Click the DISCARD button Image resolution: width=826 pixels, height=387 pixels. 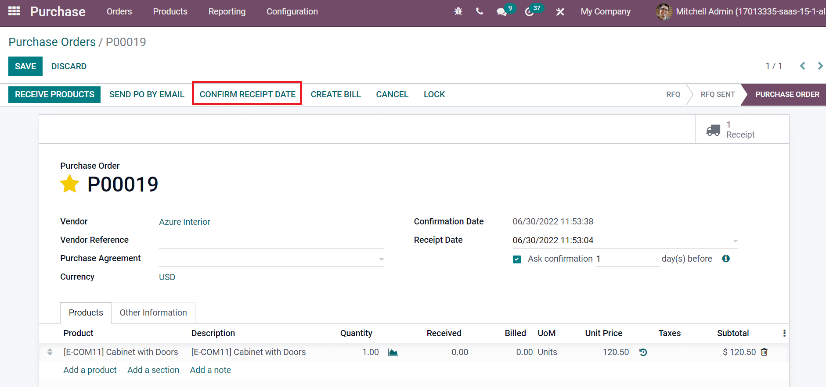click(69, 66)
